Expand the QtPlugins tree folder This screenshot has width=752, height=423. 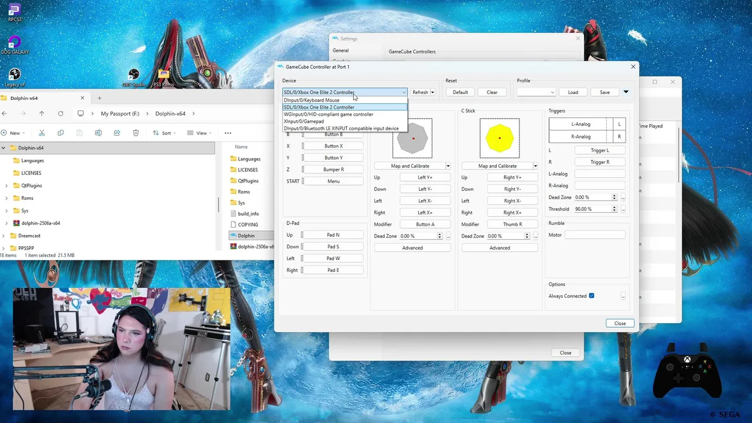coord(6,186)
